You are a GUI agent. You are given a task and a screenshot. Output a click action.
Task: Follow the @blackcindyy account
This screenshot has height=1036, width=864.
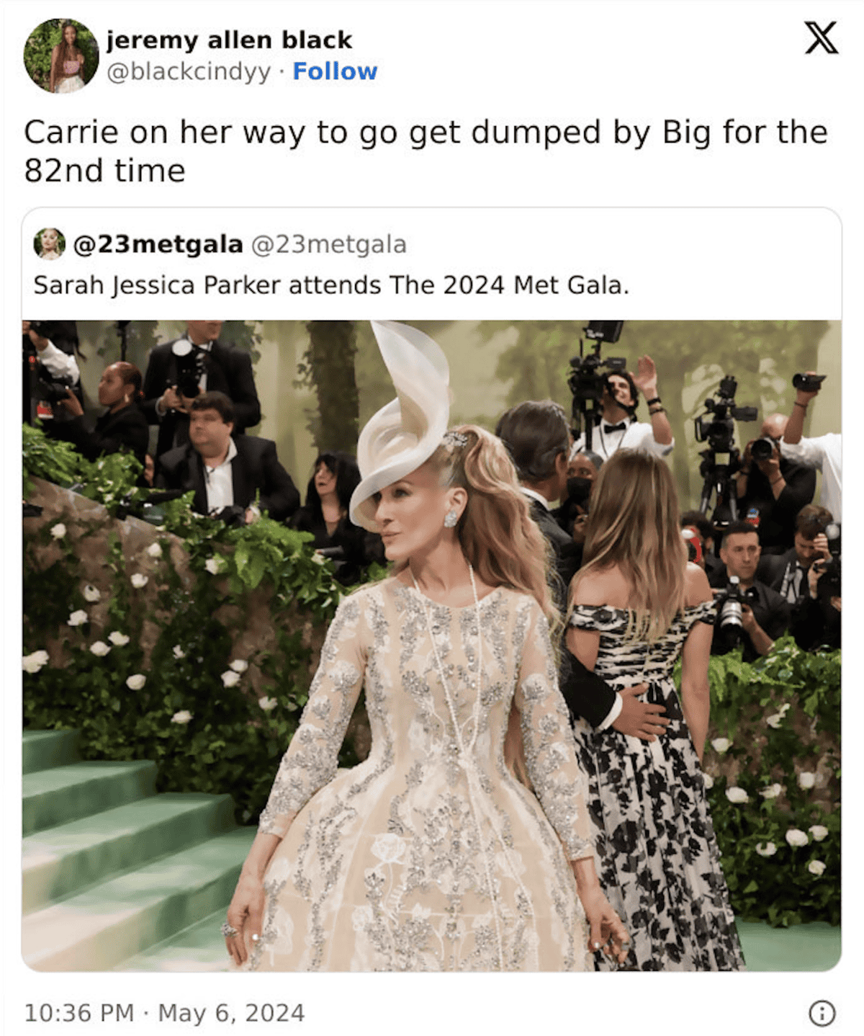pos(335,71)
